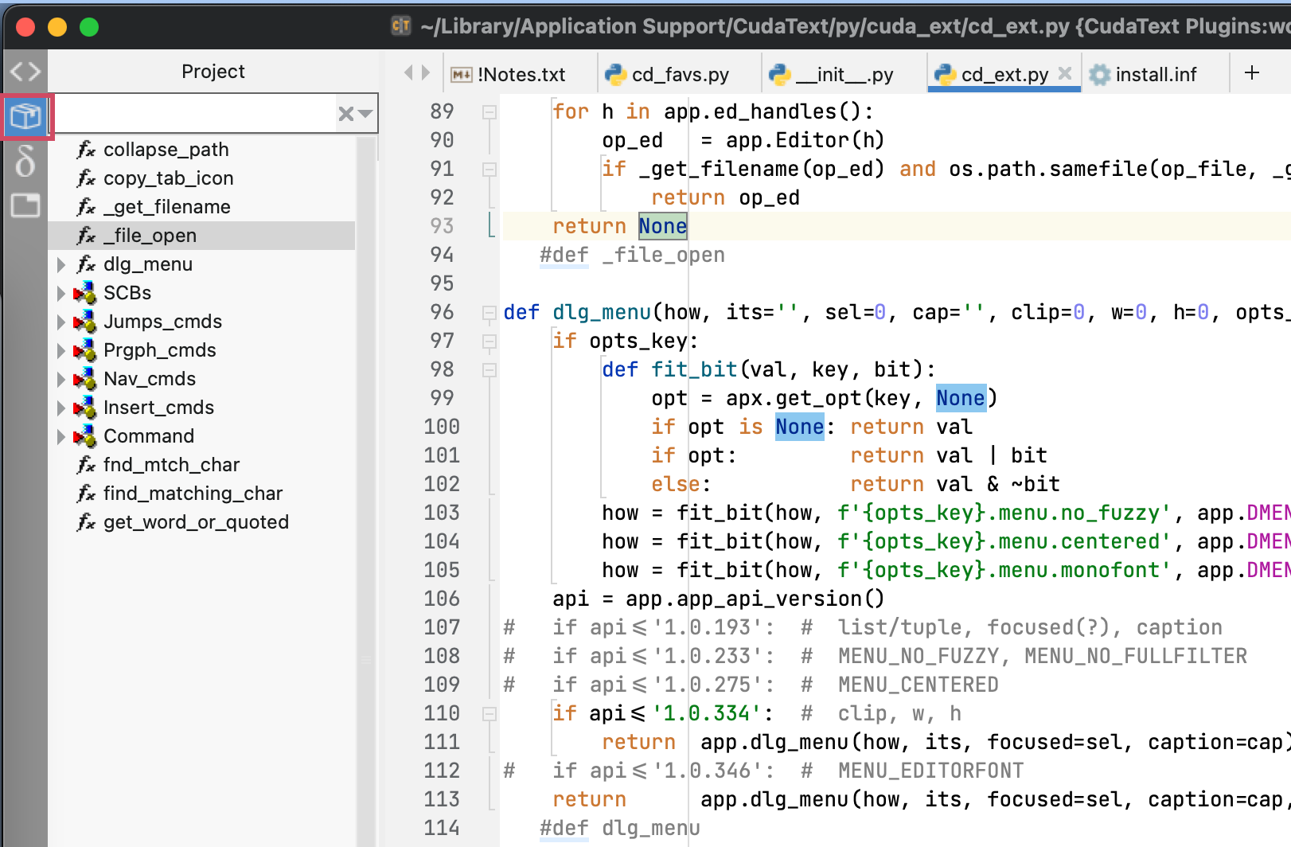The height and width of the screenshot is (847, 1291).
Task: Expand the SCBs tree node
Action: click(62, 292)
